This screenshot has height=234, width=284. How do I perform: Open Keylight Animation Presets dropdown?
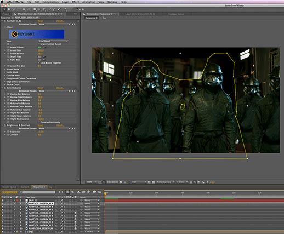point(54,24)
